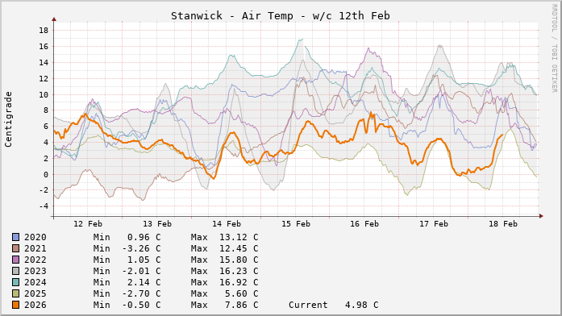Click the 2020 blue legend swatch
Viewport: 562px width, 316px height.
[16, 237]
